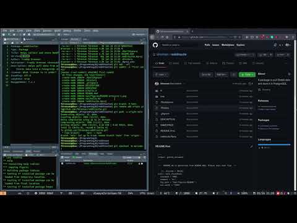This screenshot has height=223, width=297.
Task: Remove redditsuite package with its x icon
Action: (142, 164)
